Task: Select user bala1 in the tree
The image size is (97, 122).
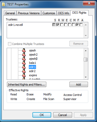Action: click(x=32, y=63)
